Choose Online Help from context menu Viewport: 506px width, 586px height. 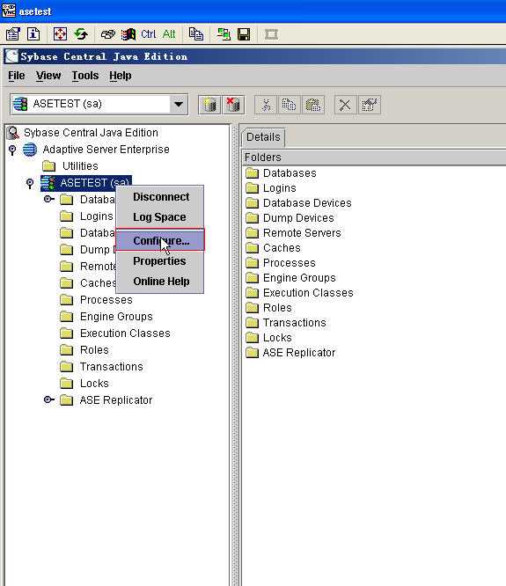pyautogui.click(x=160, y=281)
